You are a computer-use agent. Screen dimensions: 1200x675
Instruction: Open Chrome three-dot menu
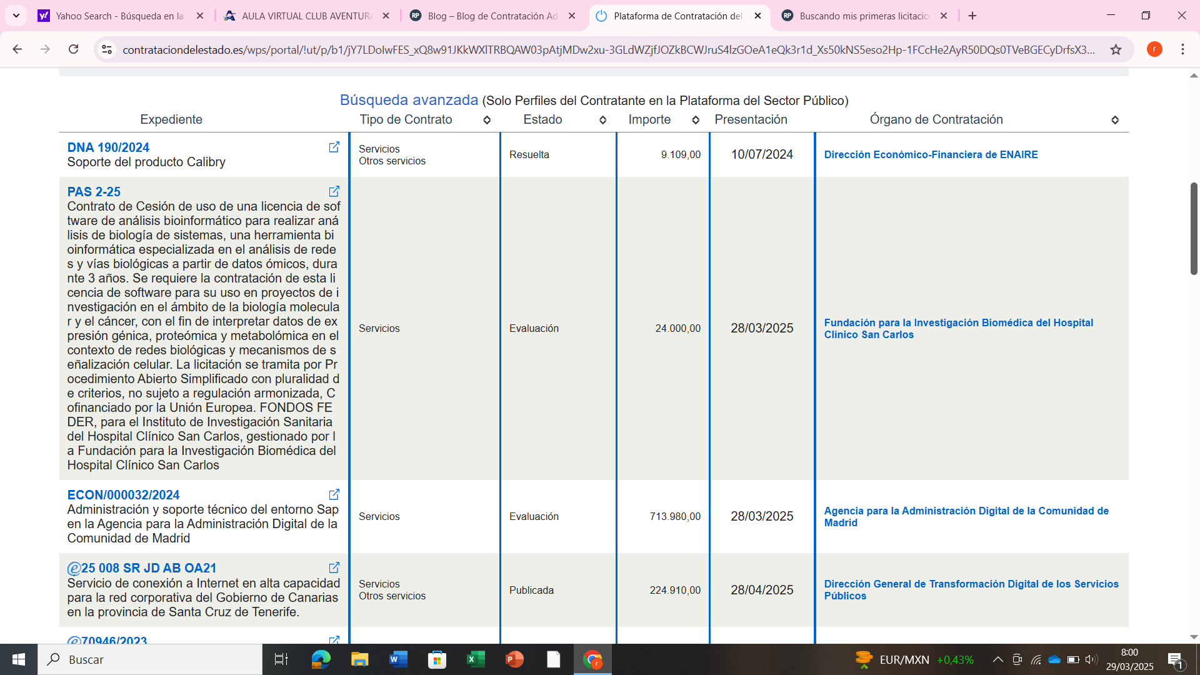tap(1182, 49)
